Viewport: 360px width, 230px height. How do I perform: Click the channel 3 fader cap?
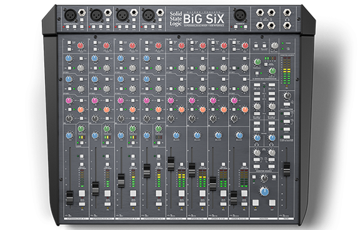point(121,181)
